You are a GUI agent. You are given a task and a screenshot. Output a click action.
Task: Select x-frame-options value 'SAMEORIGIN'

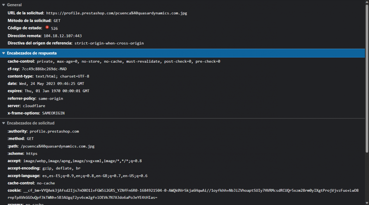[54, 113]
